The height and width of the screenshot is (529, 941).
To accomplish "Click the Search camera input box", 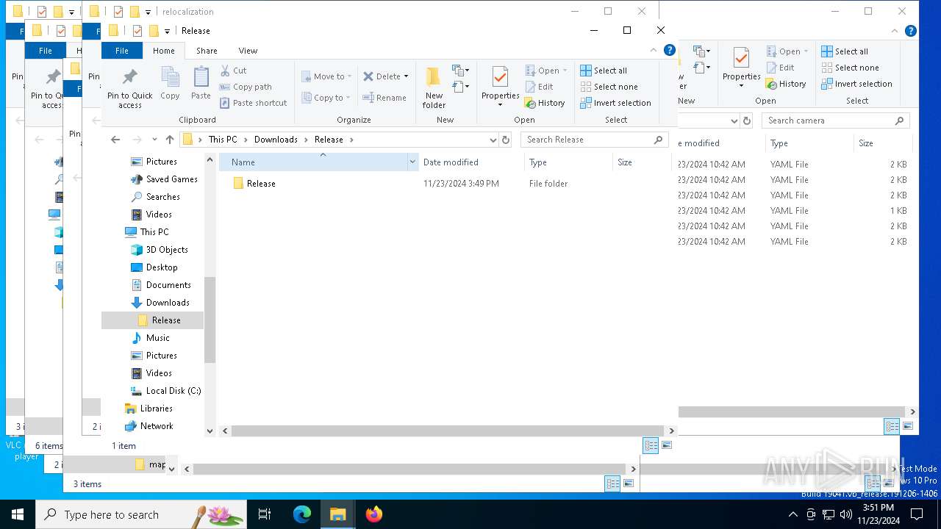I will 836,120.
